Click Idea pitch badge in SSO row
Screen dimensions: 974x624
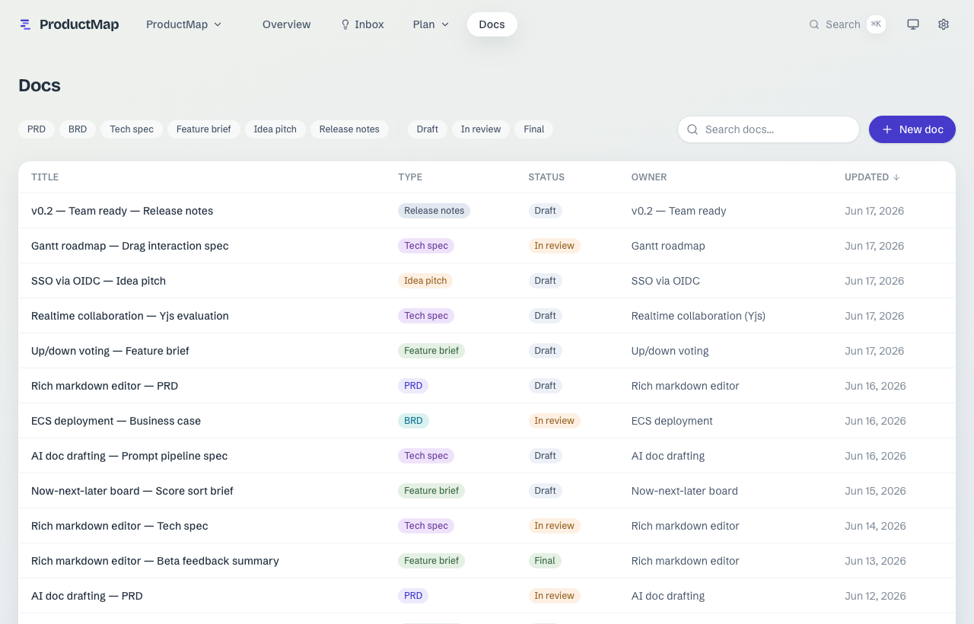(x=425, y=281)
